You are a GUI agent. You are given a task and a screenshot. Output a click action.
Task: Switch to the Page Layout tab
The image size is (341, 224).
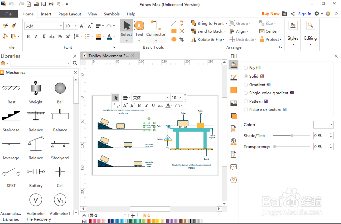(x=70, y=14)
